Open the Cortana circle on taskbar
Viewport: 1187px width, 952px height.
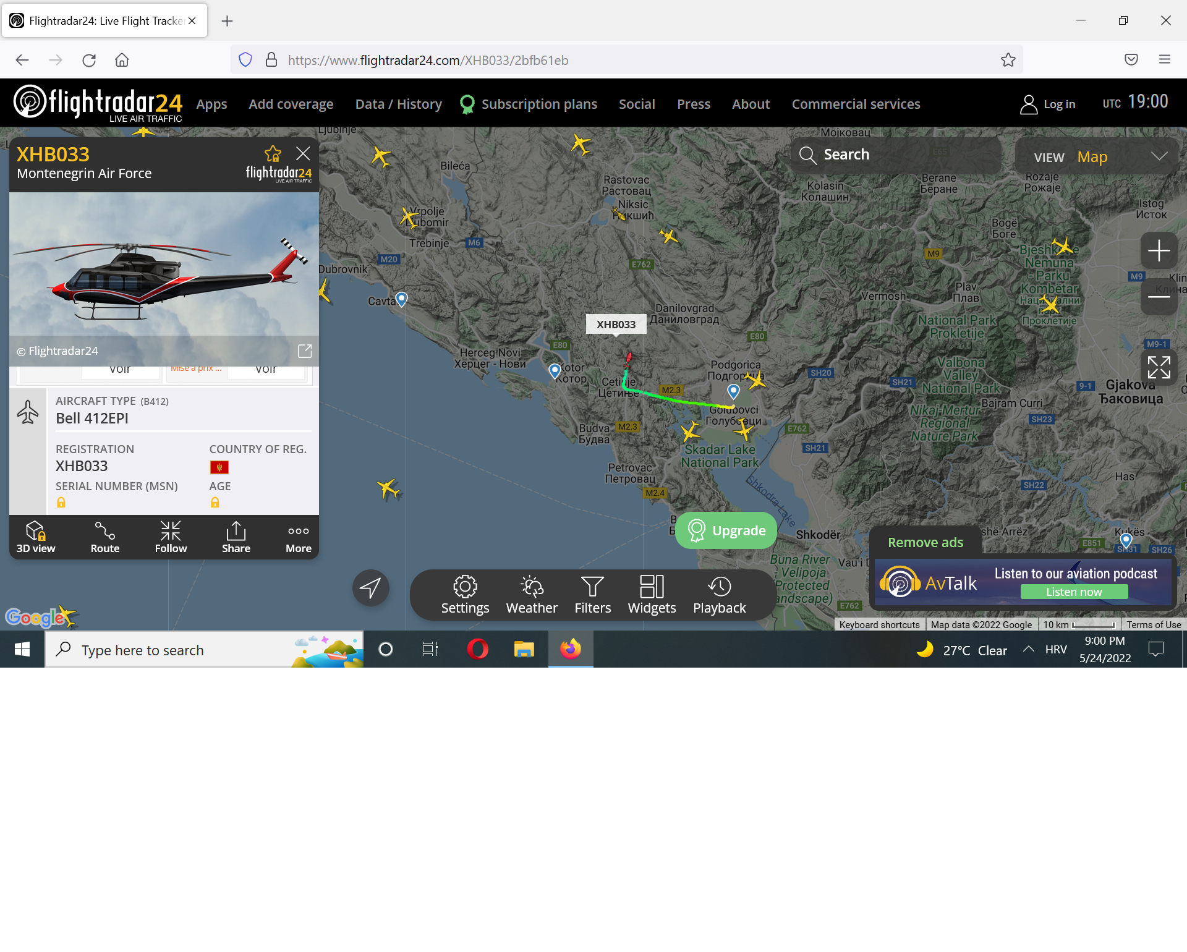385,649
